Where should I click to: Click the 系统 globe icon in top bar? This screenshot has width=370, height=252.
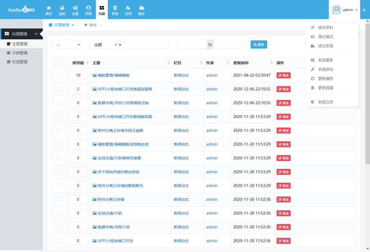(x=62, y=10)
